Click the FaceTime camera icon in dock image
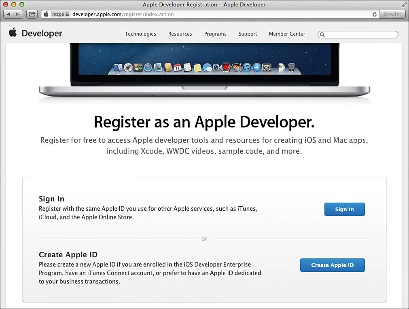The height and width of the screenshot is (309, 409). (x=217, y=68)
